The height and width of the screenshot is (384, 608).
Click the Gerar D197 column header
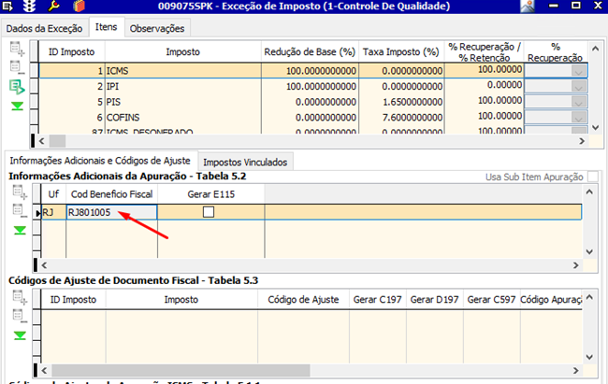point(434,300)
